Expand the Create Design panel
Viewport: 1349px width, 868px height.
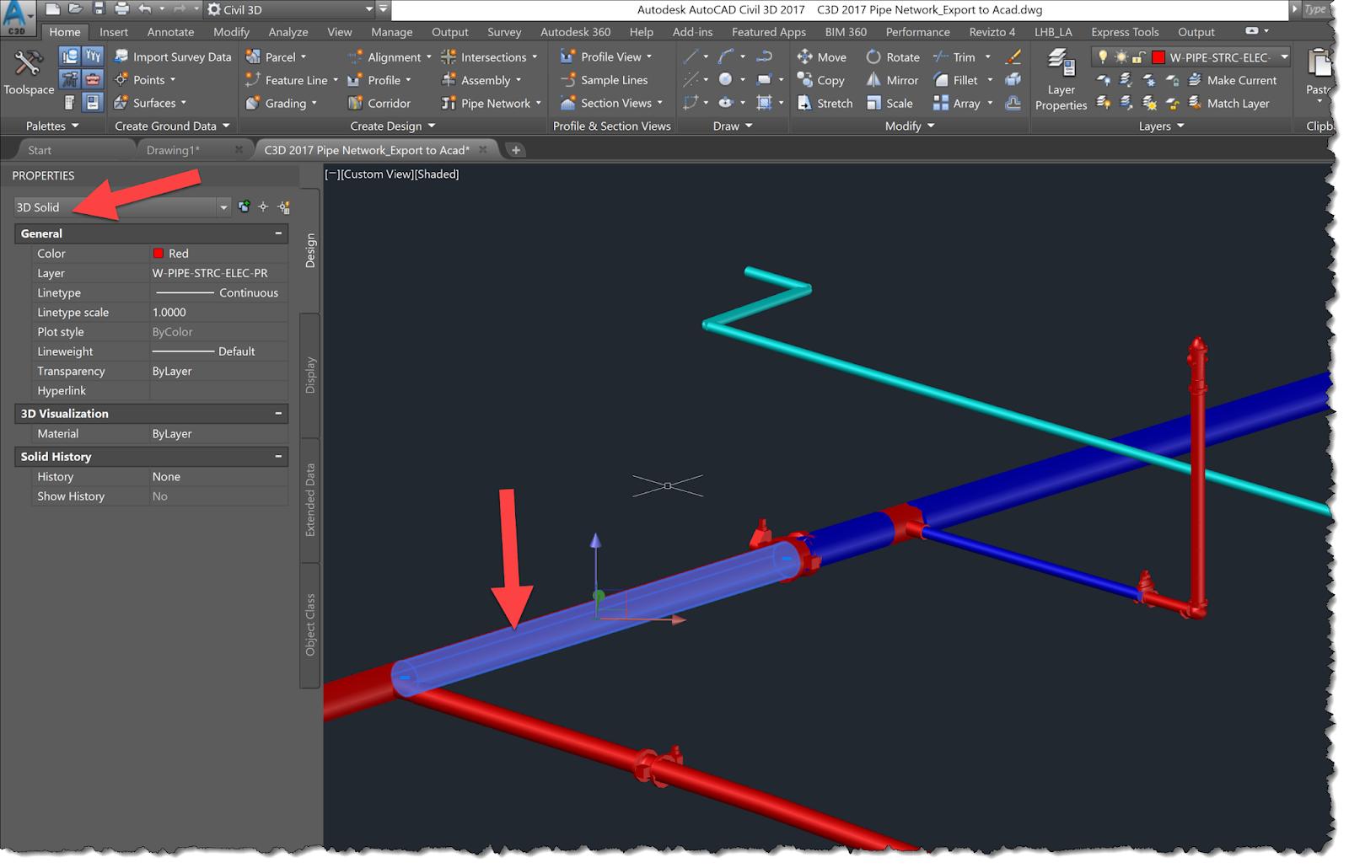[393, 126]
